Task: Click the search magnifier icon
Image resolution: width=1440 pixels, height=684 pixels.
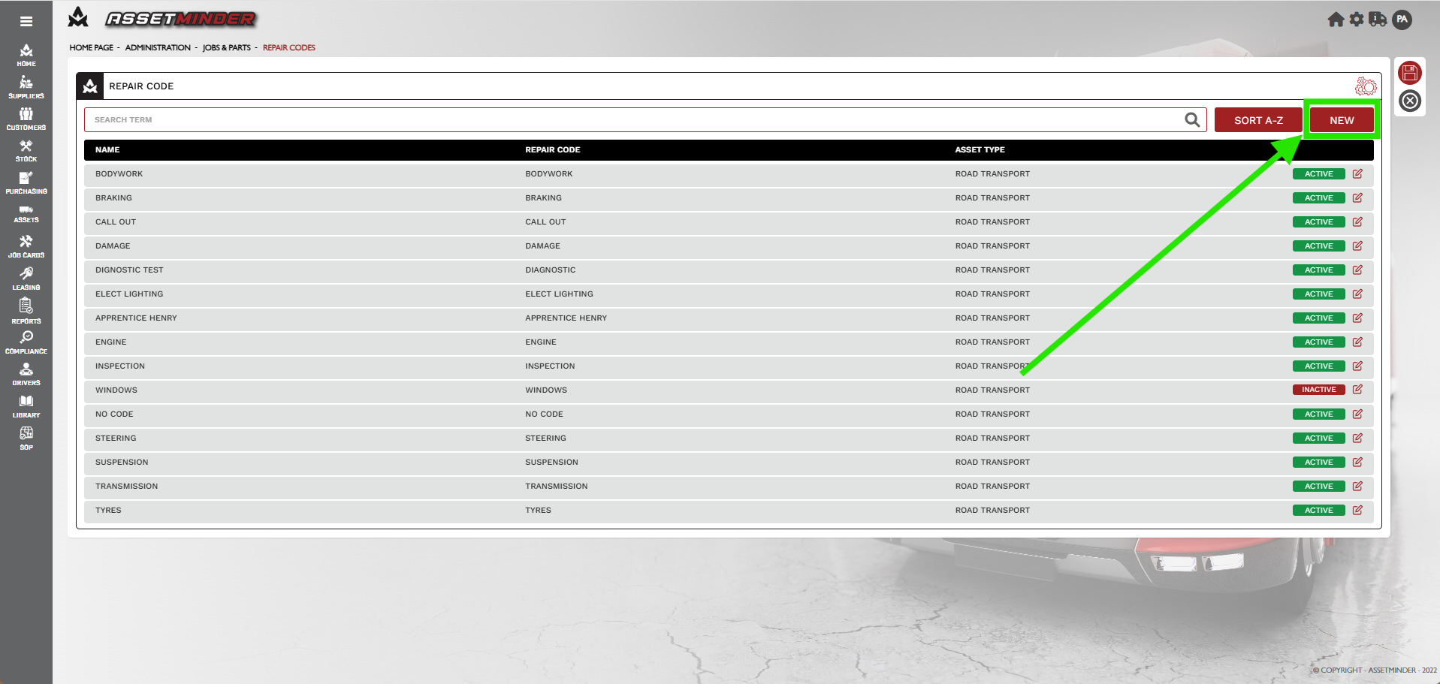Action: click(x=1192, y=120)
